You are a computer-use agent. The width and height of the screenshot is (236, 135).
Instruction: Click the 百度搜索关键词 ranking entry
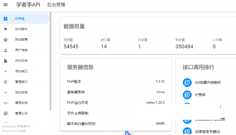[x=207, y=131]
